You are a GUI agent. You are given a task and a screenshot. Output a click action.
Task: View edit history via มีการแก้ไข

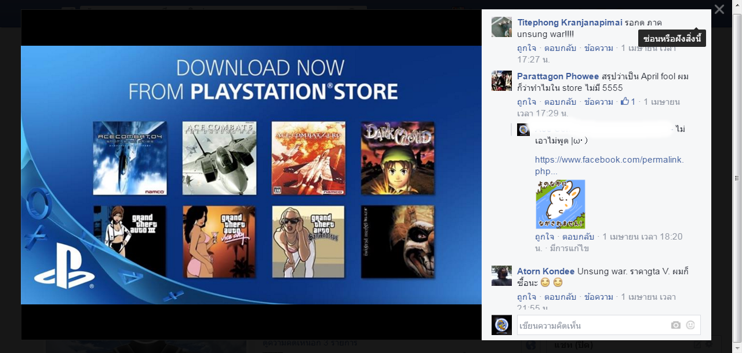tap(570, 248)
